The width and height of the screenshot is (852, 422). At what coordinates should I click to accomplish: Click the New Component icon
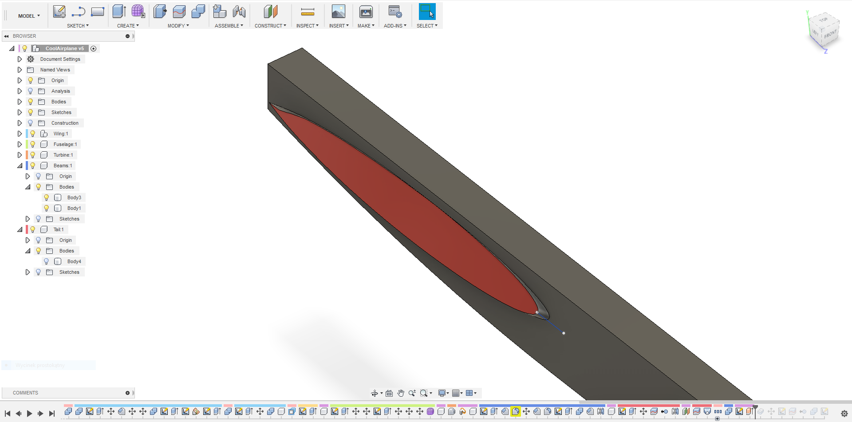pyautogui.click(x=219, y=12)
